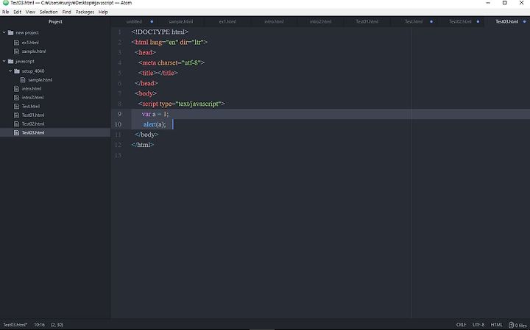The image size is (530, 330).
Task: Collapse the javascript folder chevron
Action: point(4,62)
